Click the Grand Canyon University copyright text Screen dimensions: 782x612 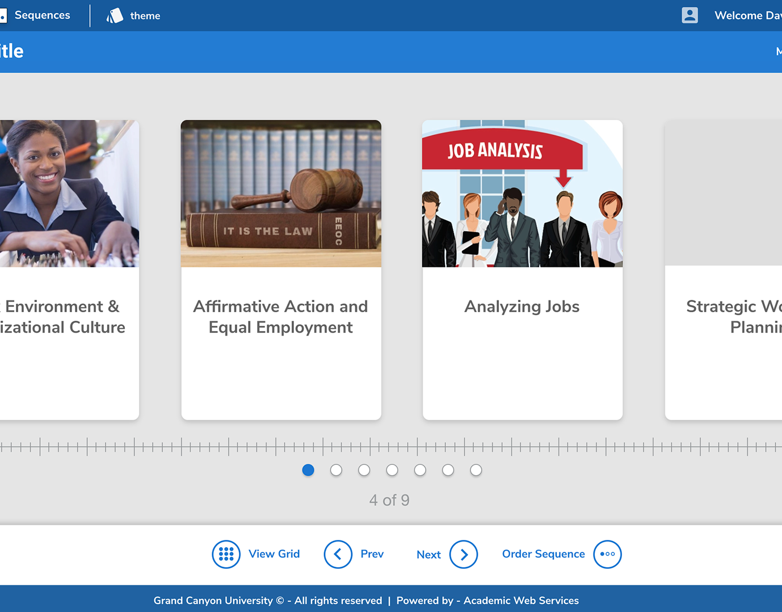[268, 601]
